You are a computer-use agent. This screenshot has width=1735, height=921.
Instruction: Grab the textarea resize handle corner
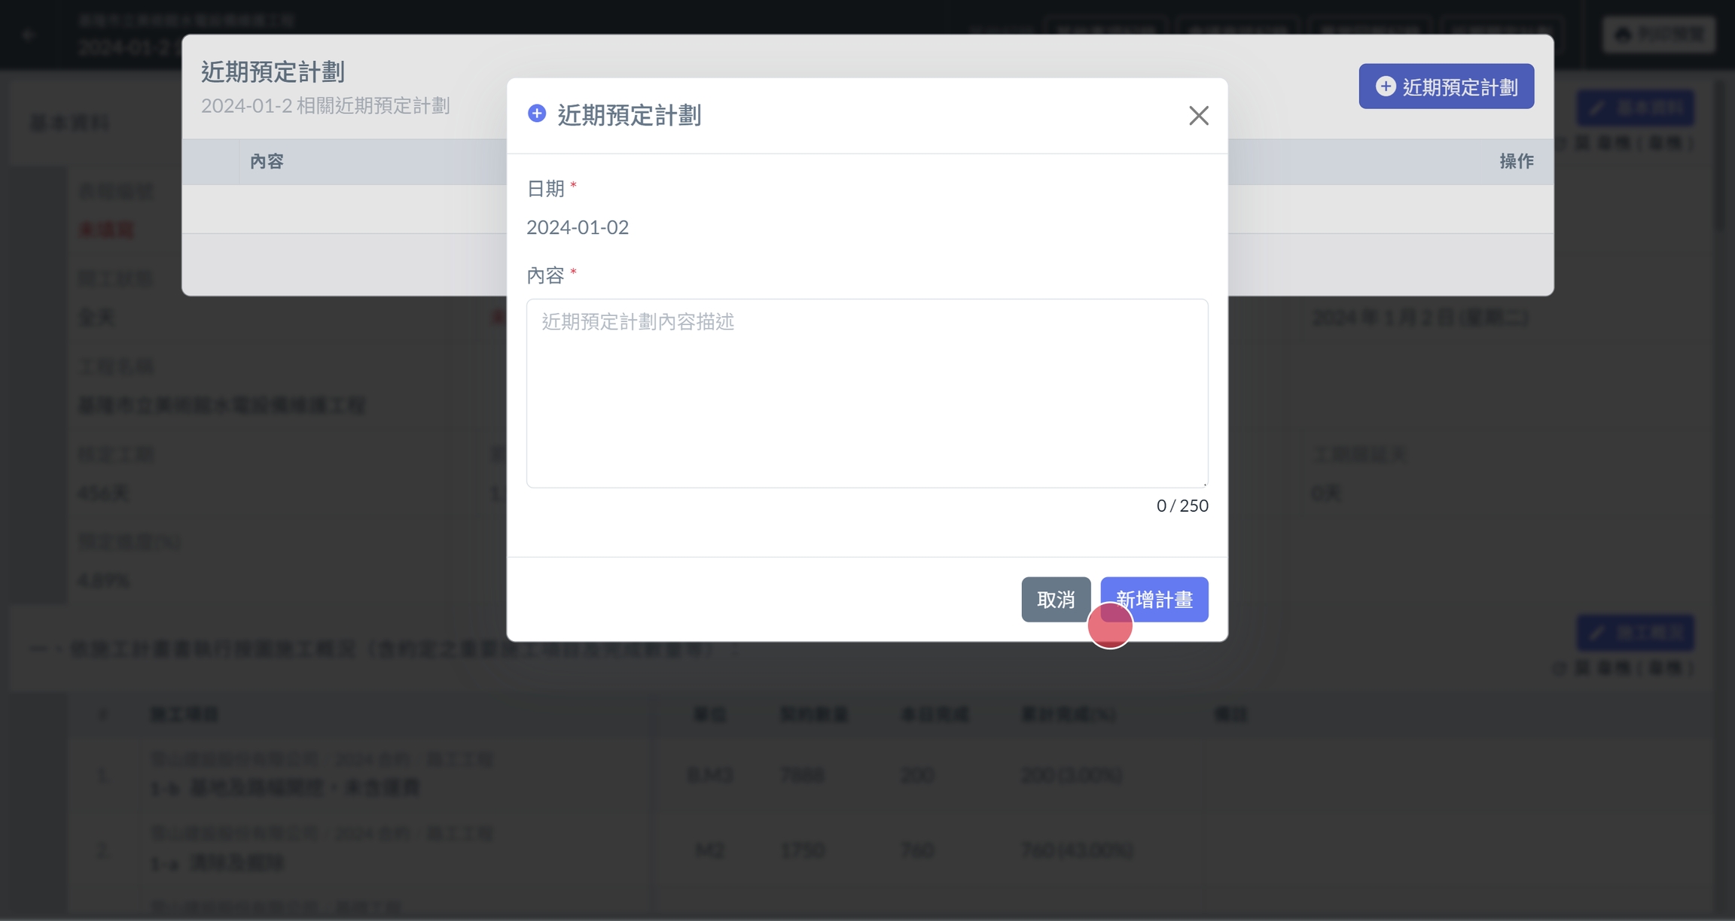point(1204,483)
